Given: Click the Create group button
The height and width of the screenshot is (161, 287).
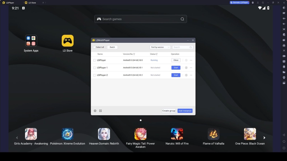Looking at the screenshot, I should coord(169,111).
